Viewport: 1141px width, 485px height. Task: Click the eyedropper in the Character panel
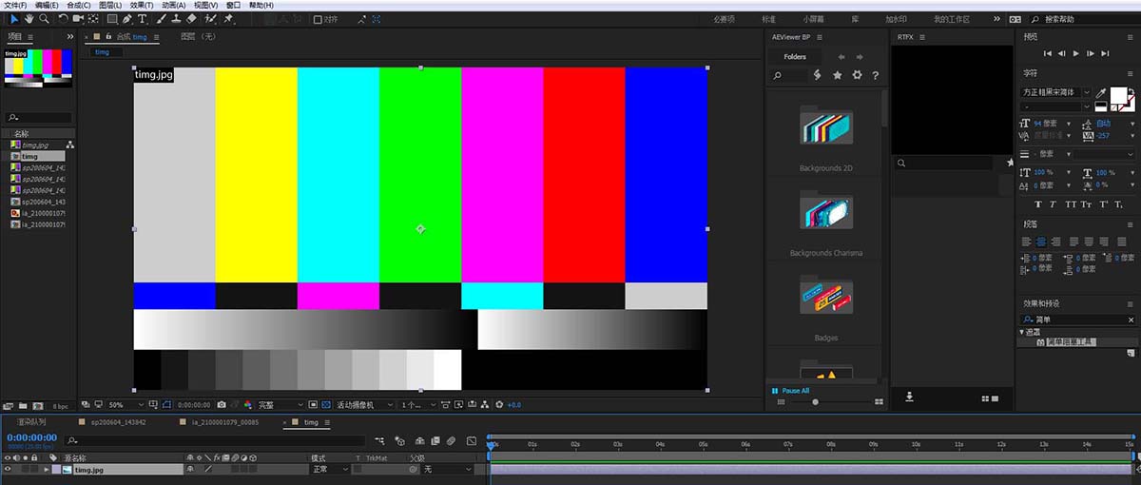click(x=1101, y=92)
